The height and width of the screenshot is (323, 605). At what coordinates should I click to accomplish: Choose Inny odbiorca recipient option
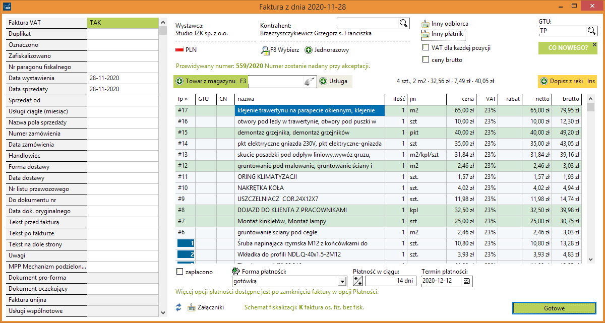(x=445, y=24)
